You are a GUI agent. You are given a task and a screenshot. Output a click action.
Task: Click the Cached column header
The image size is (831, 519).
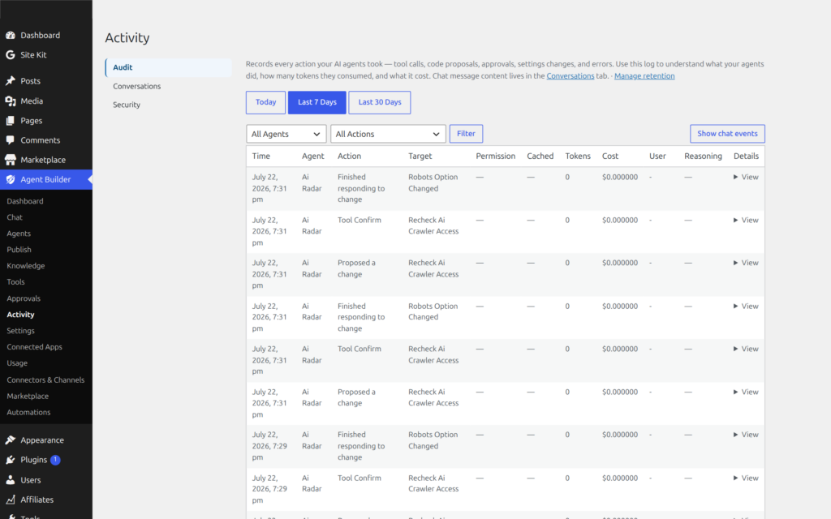pyautogui.click(x=540, y=157)
